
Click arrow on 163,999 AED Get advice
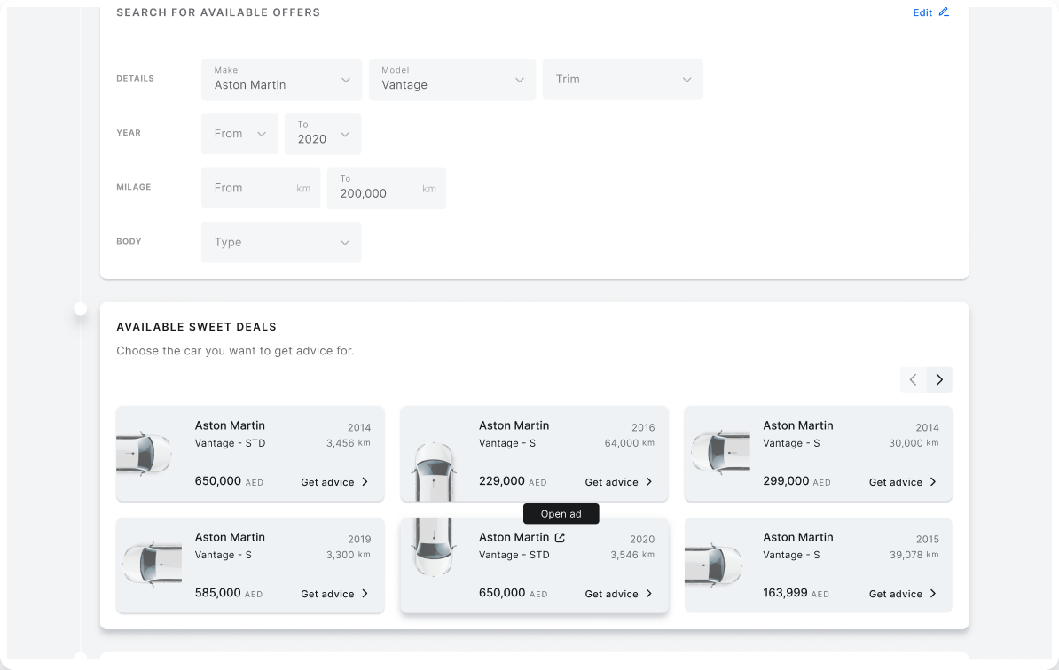[x=932, y=594]
